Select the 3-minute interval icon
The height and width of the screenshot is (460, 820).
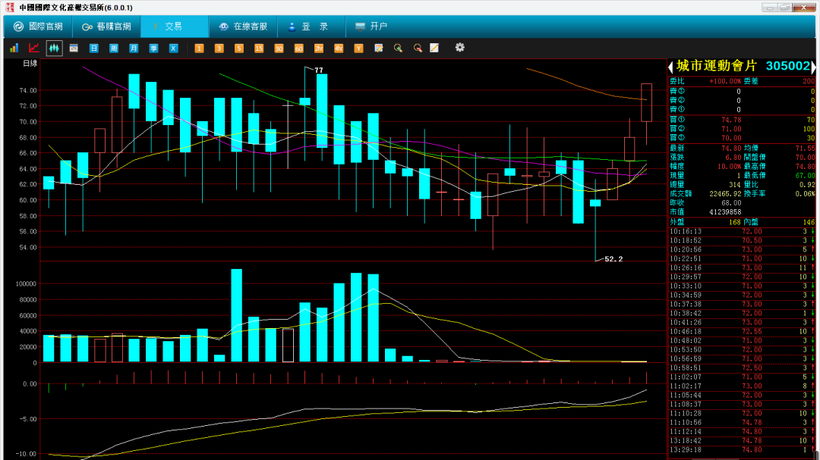click(219, 48)
